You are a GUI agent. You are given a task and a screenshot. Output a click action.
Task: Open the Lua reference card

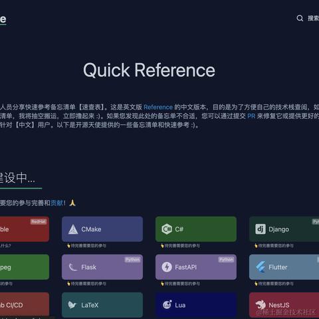click(196, 305)
